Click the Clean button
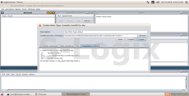This screenshot has width=189, height=96. 120,39
